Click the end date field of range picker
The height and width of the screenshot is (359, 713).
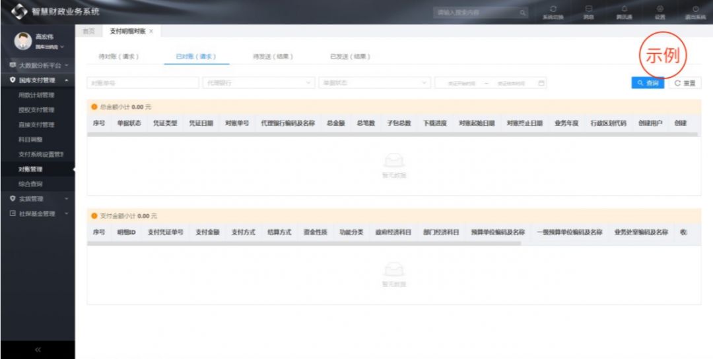[x=511, y=84]
